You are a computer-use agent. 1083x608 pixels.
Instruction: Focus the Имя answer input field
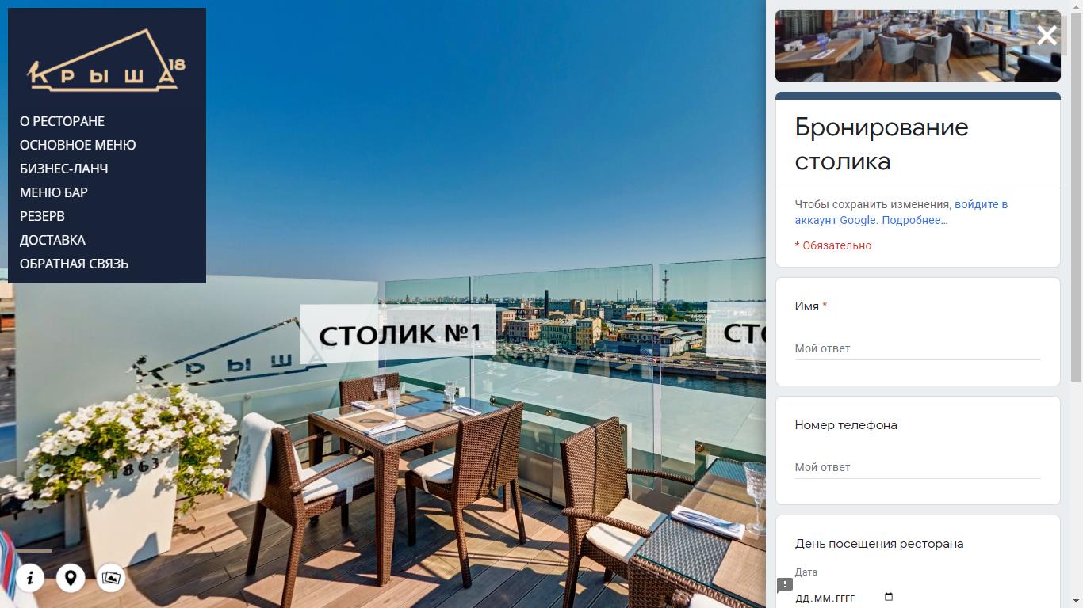pos(917,348)
